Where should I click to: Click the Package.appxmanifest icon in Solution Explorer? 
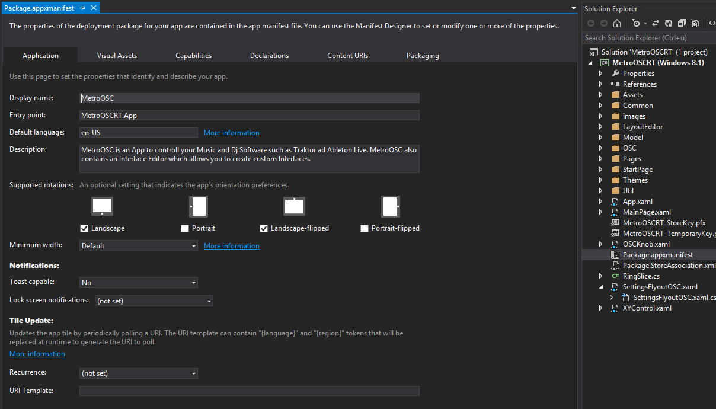pos(615,255)
